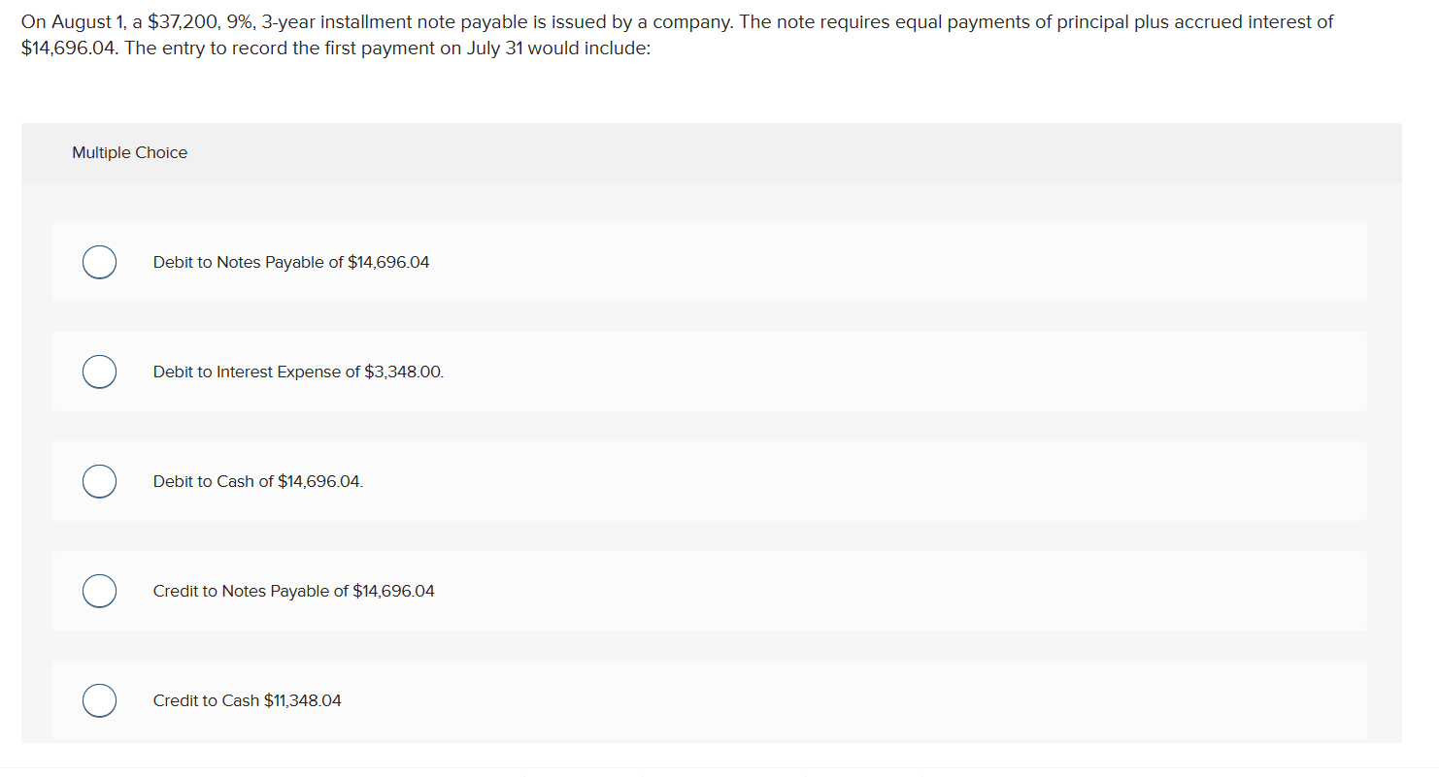Image resolution: width=1439 pixels, height=777 pixels.
Task: Click the '$14,696.04. The entry to record' question line
Action: 336,48
